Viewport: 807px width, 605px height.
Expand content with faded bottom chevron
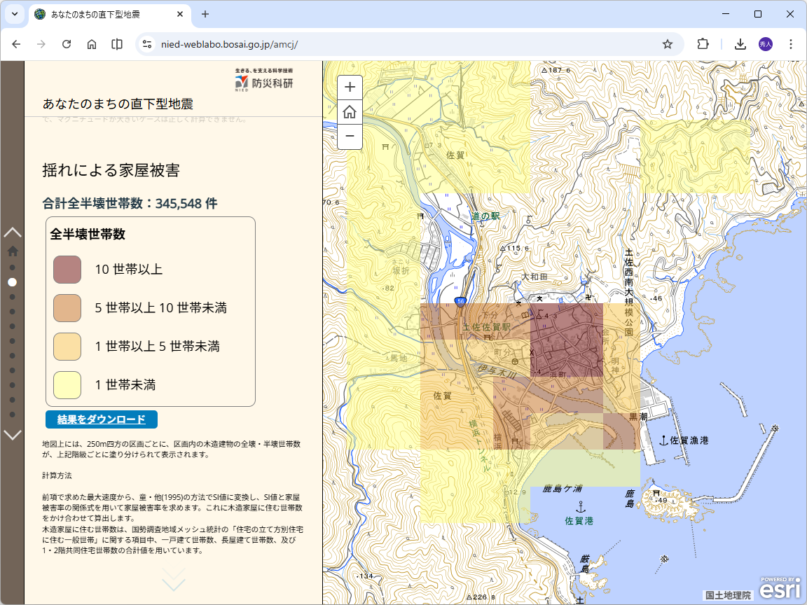174,580
